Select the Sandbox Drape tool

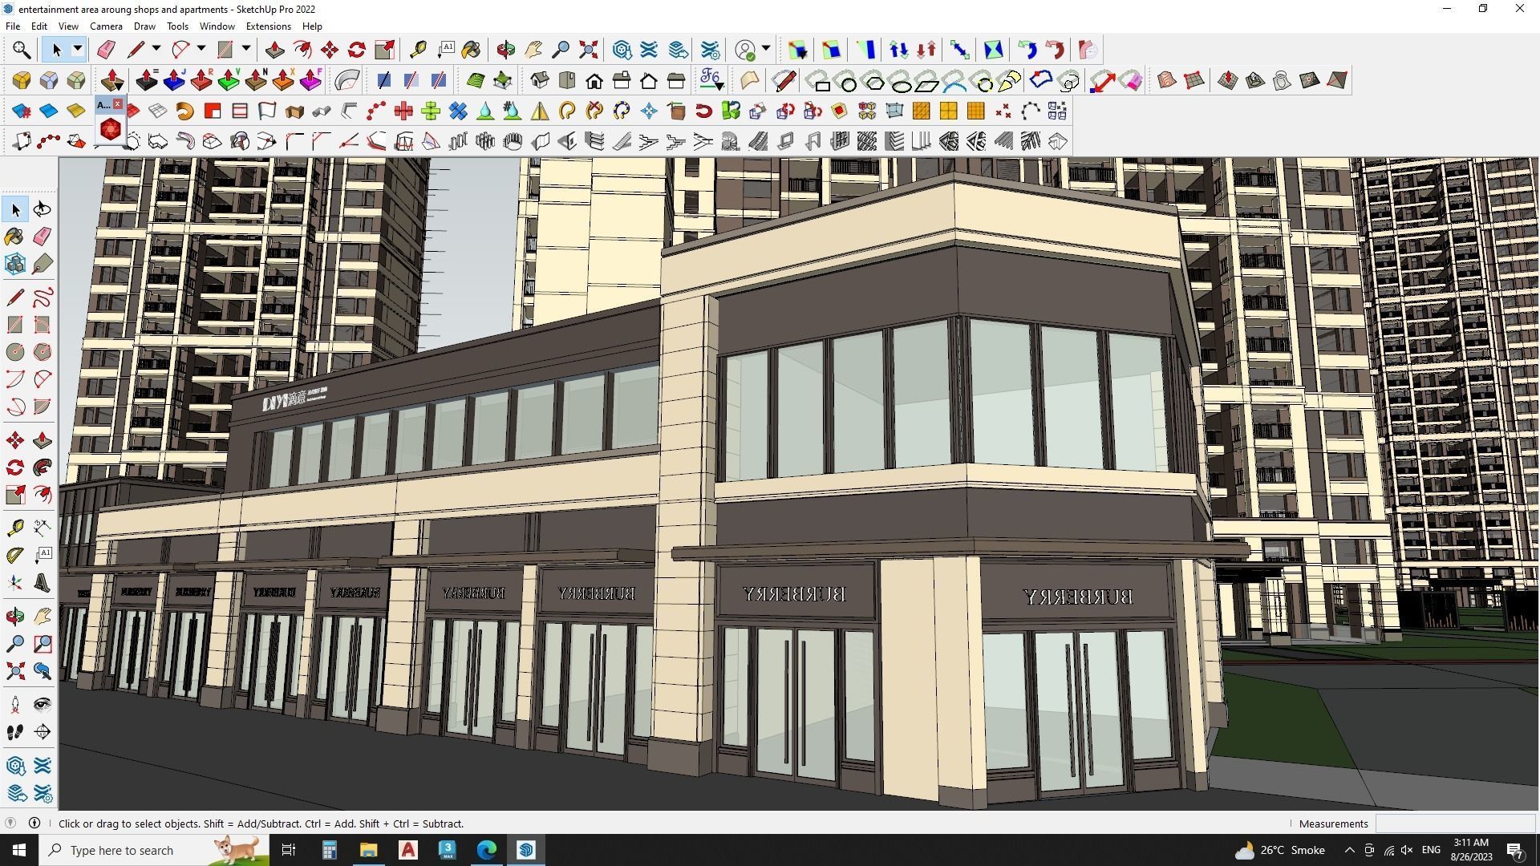pyautogui.click(x=1283, y=81)
